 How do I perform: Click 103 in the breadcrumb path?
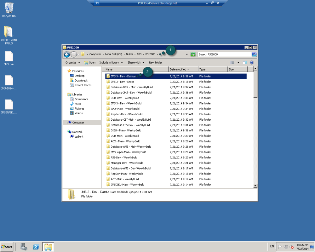tap(139, 54)
